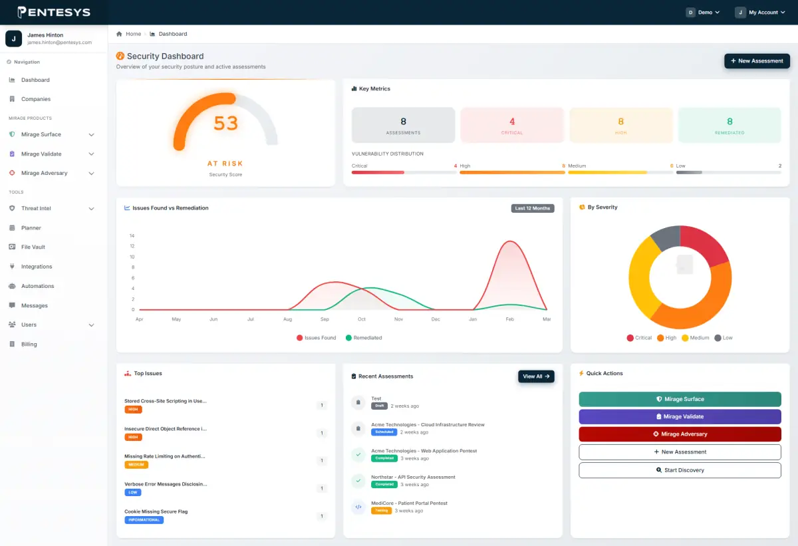Toggle the Issues Found chart legend
798x546 pixels.
tap(316, 338)
